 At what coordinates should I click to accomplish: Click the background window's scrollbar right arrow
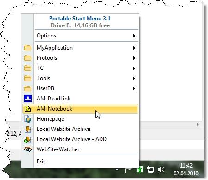(198, 124)
